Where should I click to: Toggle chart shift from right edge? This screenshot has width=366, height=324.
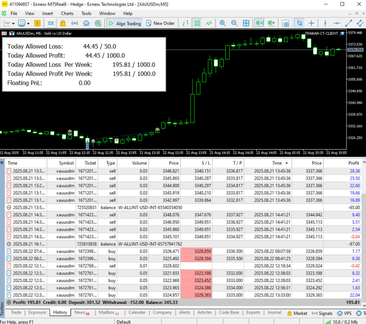tap(272, 23)
